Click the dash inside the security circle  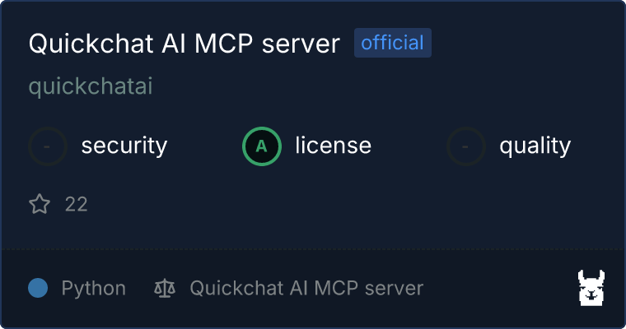[x=47, y=146]
